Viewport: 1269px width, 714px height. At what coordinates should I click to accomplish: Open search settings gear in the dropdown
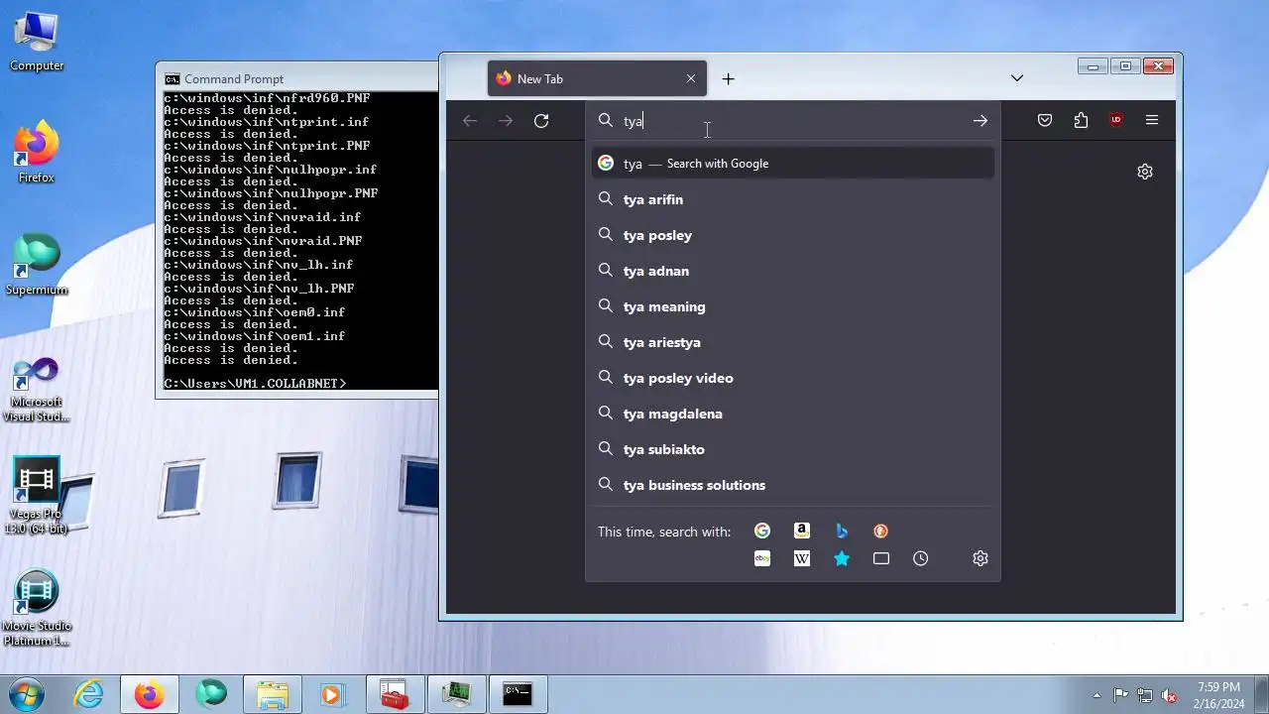click(981, 559)
